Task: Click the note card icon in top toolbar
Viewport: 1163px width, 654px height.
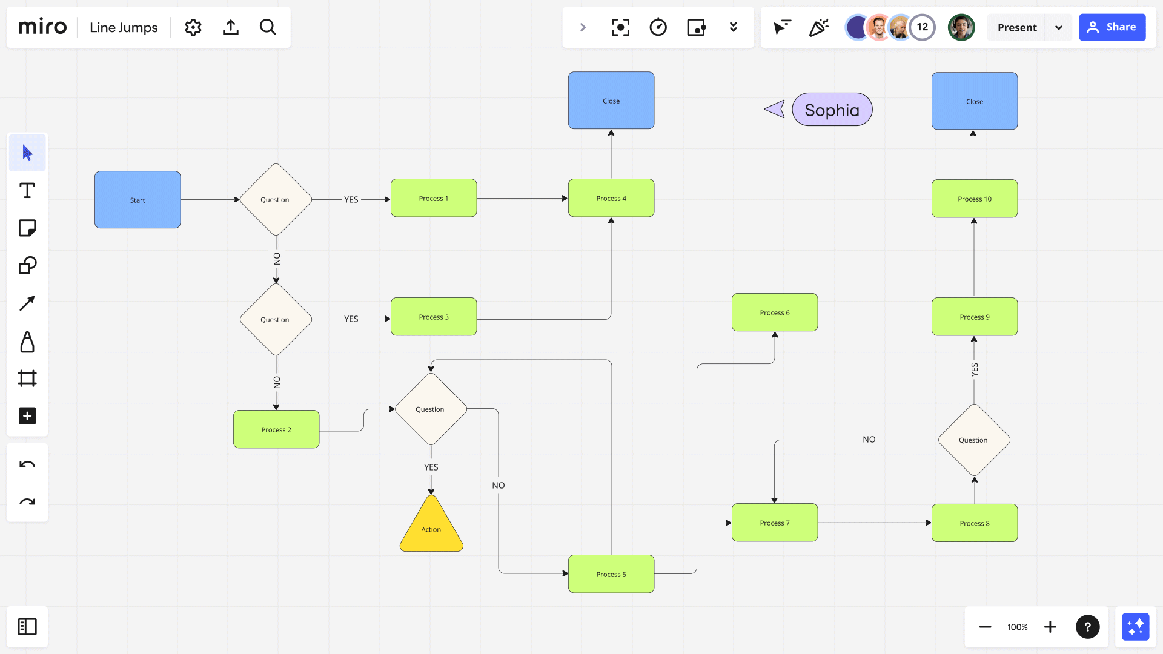Action: [x=696, y=27]
